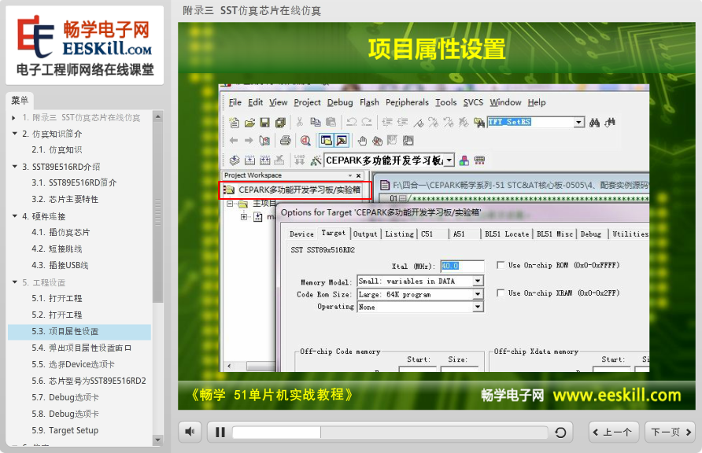
Task: Open the Project menu
Action: 307,102
